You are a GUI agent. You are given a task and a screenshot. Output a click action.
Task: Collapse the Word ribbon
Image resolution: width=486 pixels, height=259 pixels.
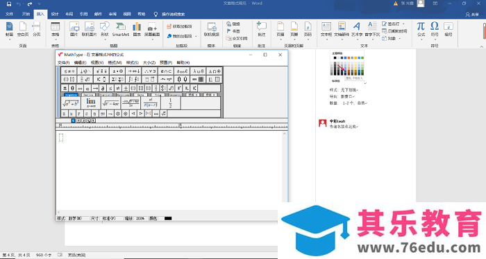[x=481, y=46]
